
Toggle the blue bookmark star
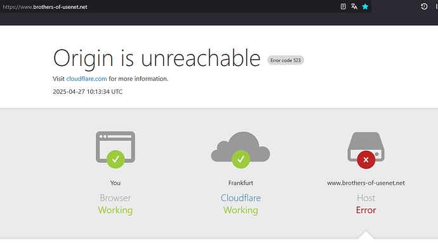(365, 6)
